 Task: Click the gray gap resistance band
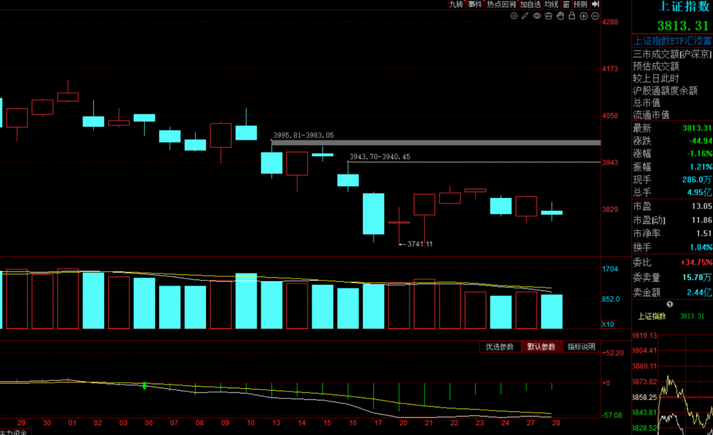coord(436,143)
